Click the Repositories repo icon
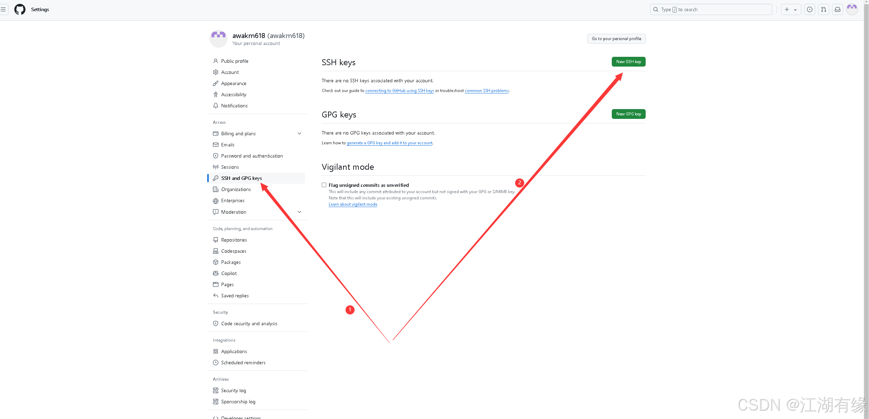 pyautogui.click(x=216, y=240)
